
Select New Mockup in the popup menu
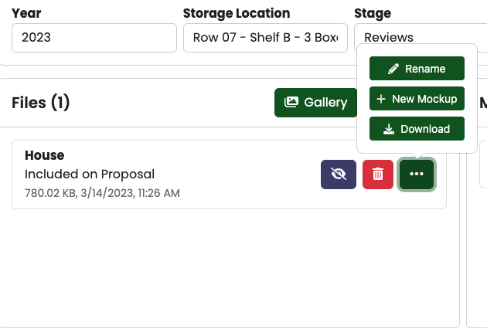click(417, 99)
